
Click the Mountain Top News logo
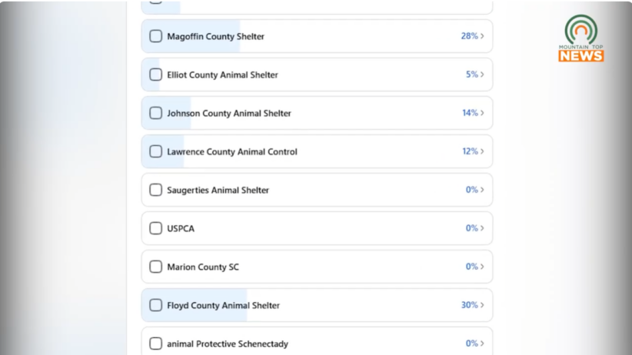click(x=580, y=38)
